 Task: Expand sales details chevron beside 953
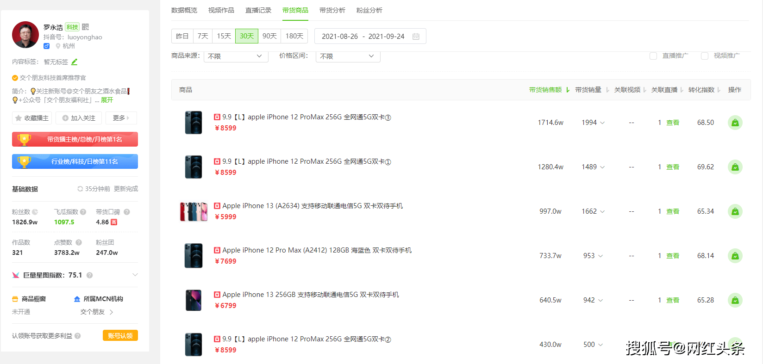pos(600,256)
